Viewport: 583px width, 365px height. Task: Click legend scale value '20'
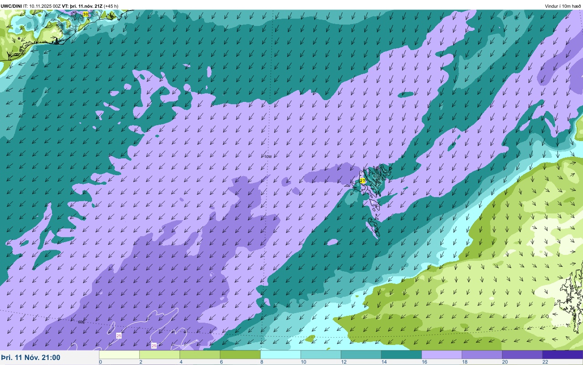pos(505,362)
